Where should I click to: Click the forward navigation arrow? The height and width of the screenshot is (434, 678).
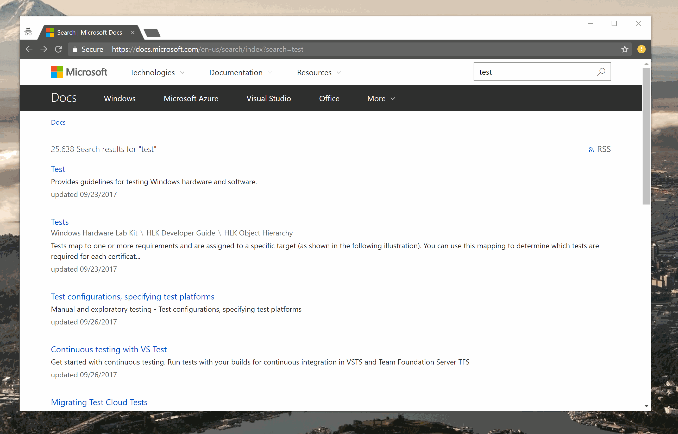click(x=44, y=49)
